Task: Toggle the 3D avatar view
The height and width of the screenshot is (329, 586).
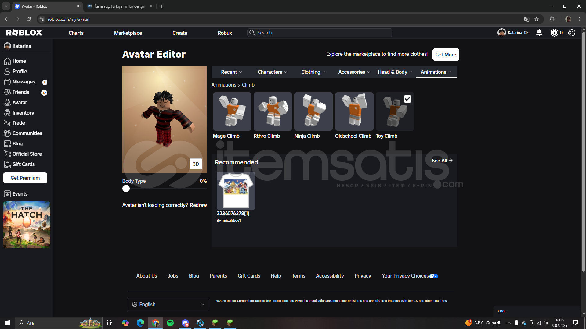Action: pos(196,164)
